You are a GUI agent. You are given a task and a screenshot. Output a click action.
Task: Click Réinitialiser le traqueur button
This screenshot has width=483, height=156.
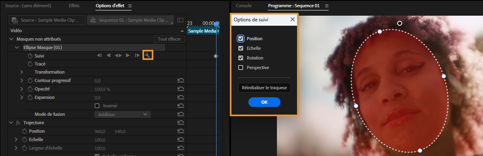264,88
